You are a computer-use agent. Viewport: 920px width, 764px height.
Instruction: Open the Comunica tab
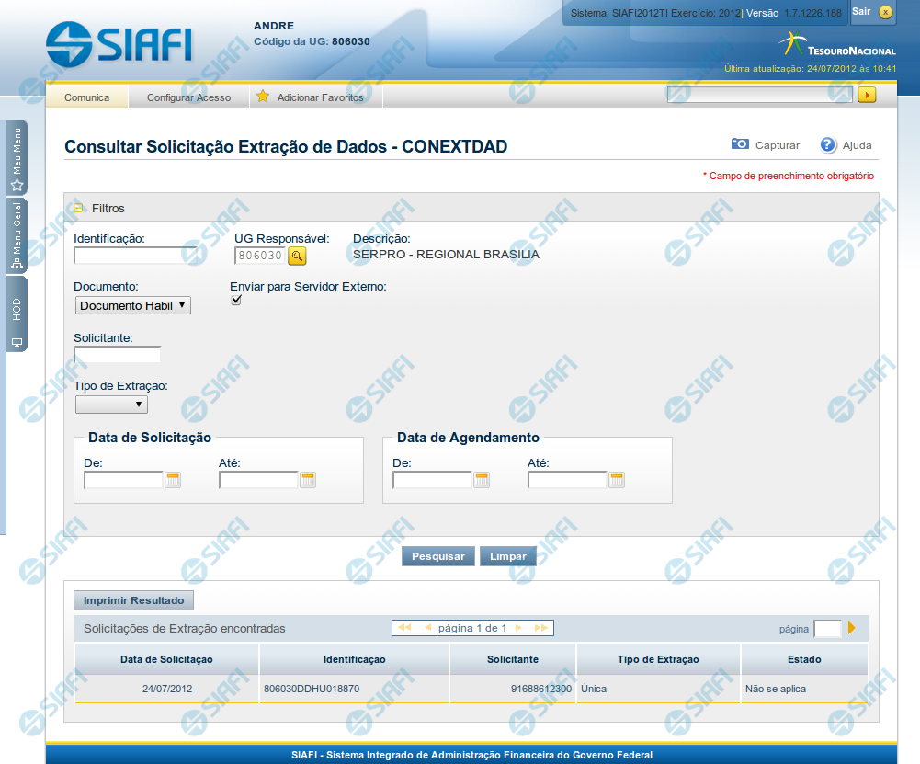pos(86,97)
